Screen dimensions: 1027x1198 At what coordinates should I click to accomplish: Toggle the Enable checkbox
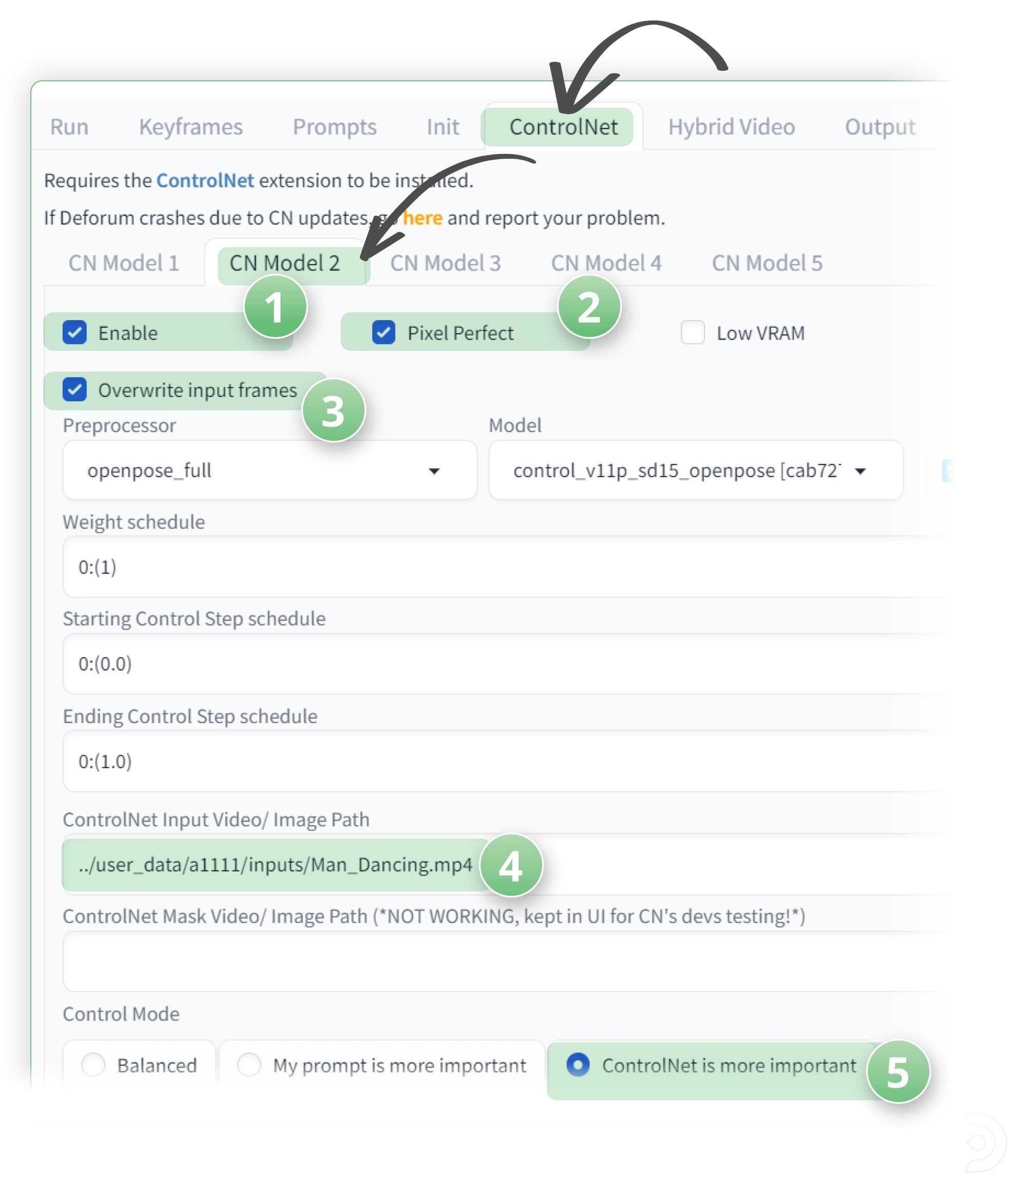click(x=74, y=332)
